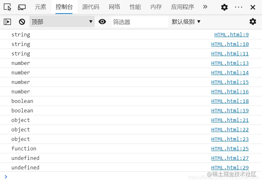262x183 pixels.
Task: Select 'object' output from HTML.html:21 row
Action: 21,120
